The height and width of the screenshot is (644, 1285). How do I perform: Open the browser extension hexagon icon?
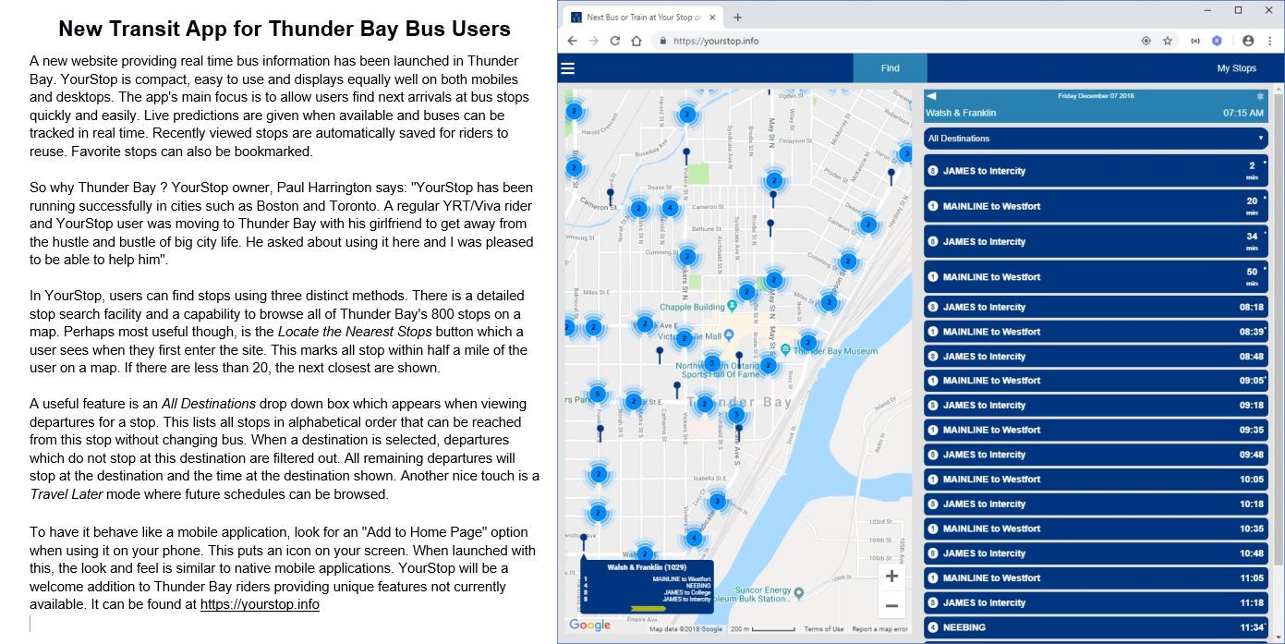click(x=1218, y=41)
